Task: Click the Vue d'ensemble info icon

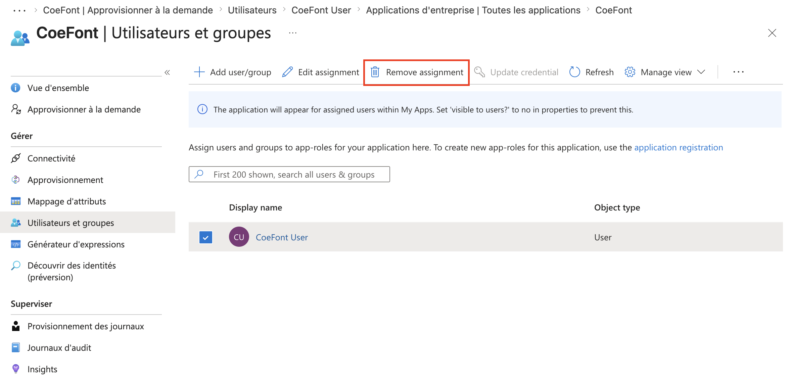Action: [16, 88]
